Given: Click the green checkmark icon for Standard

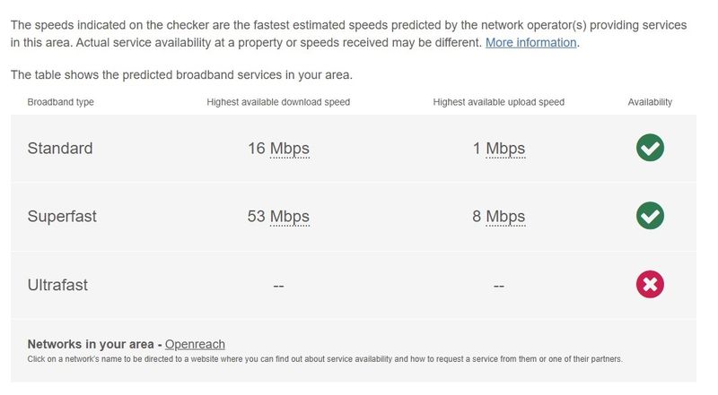Looking at the screenshot, I should [x=650, y=148].
